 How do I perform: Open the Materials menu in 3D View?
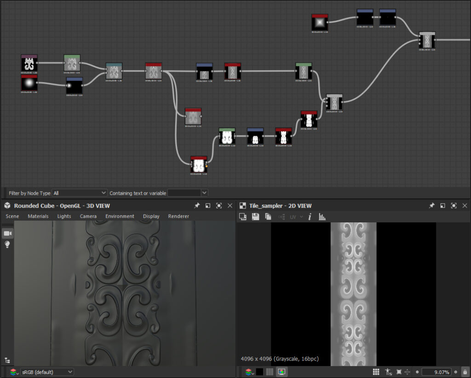tap(38, 216)
